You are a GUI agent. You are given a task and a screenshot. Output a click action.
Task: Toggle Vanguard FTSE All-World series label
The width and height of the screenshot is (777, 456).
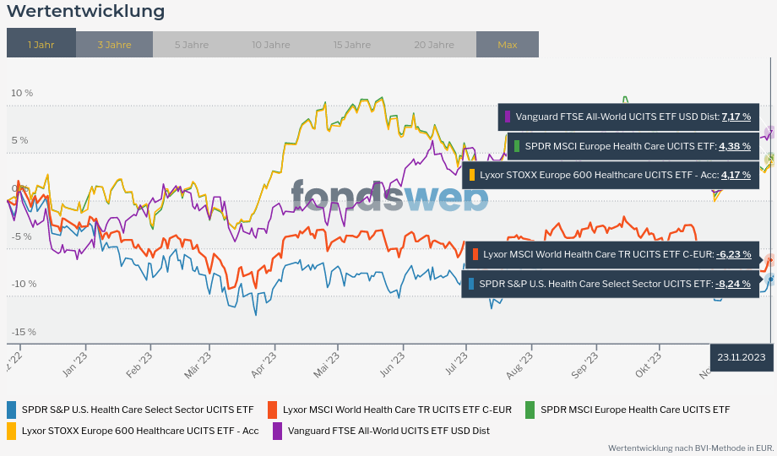click(x=388, y=431)
